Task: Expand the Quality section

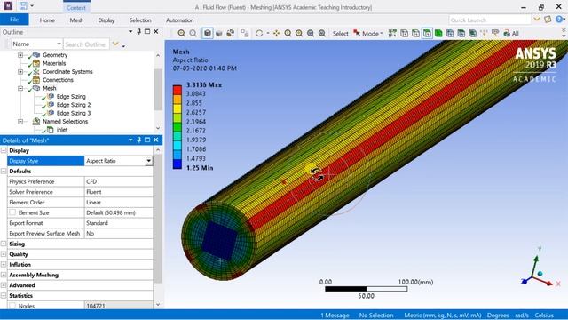Action: 4,254
